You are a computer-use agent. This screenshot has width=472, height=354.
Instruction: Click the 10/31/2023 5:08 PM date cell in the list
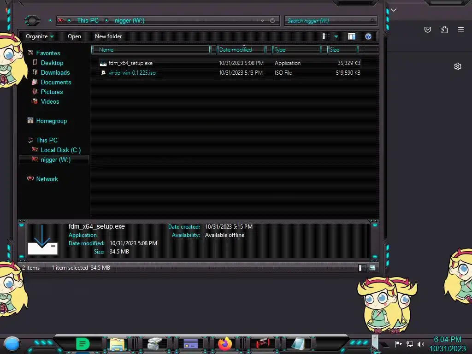coord(241,63)
